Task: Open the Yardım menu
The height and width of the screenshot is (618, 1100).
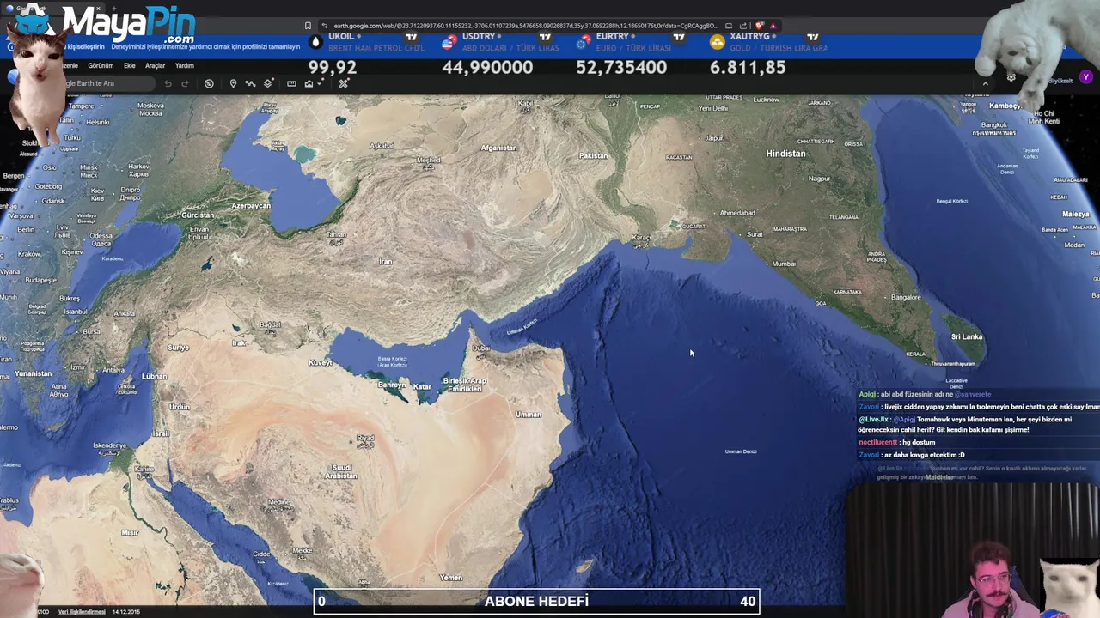Action: coord(185,65)
